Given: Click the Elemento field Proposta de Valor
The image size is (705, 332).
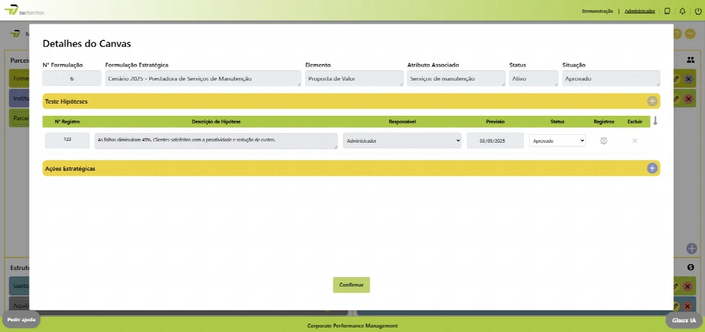Looking at the screenshot, I should coord(354,79).
